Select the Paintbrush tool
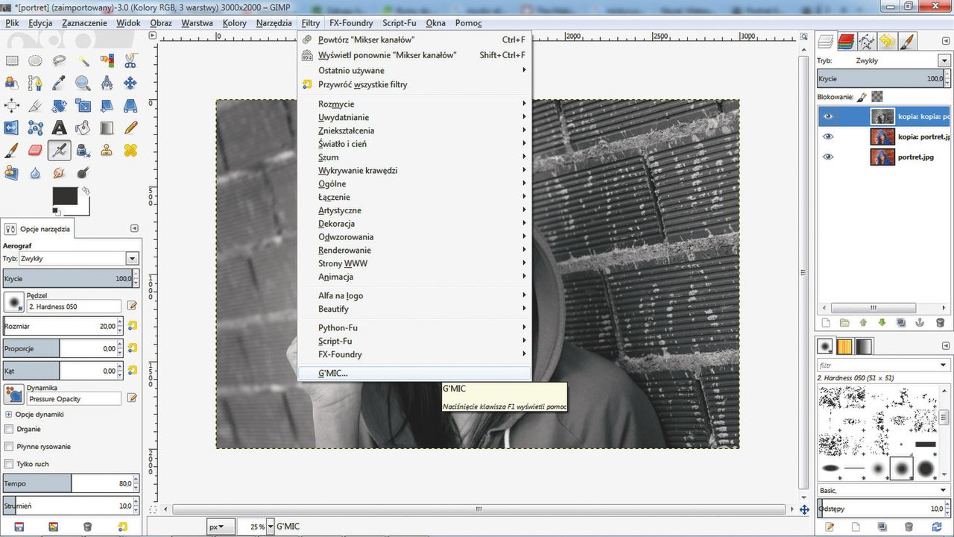This screenshot has height=537, width=954. pos(12,150)
